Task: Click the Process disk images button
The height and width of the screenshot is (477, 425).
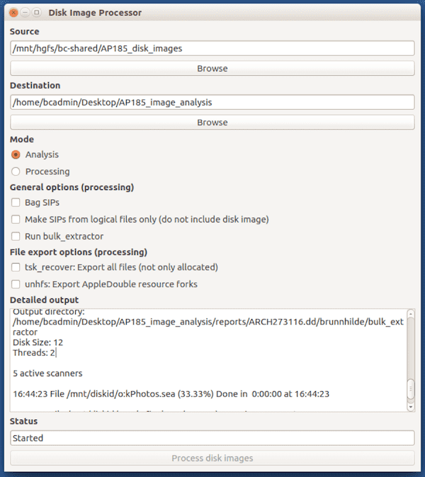Action: pyautogui.click(x=212, y=458)
